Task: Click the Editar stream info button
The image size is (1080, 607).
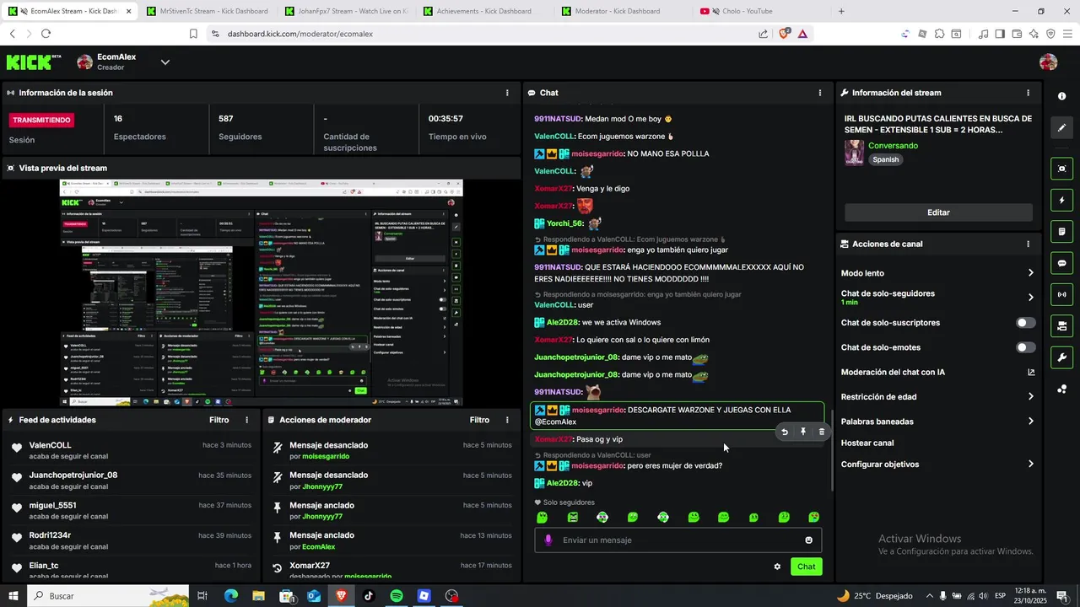Action: click(938, 212)
